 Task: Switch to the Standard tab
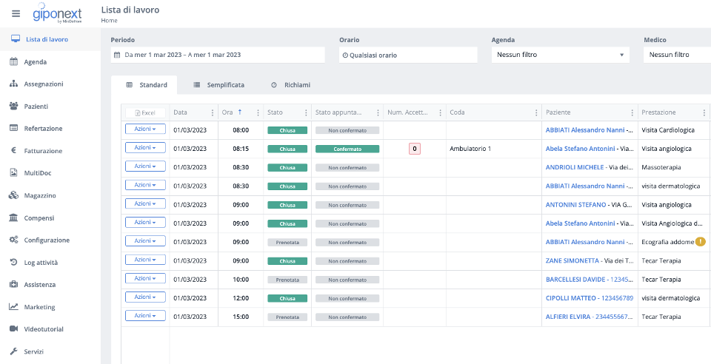(x=144, y=85)
